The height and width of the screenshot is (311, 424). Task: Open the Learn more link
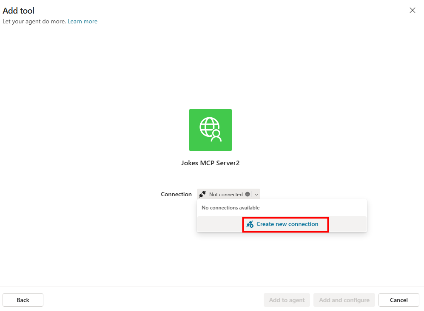click(83, 21)
